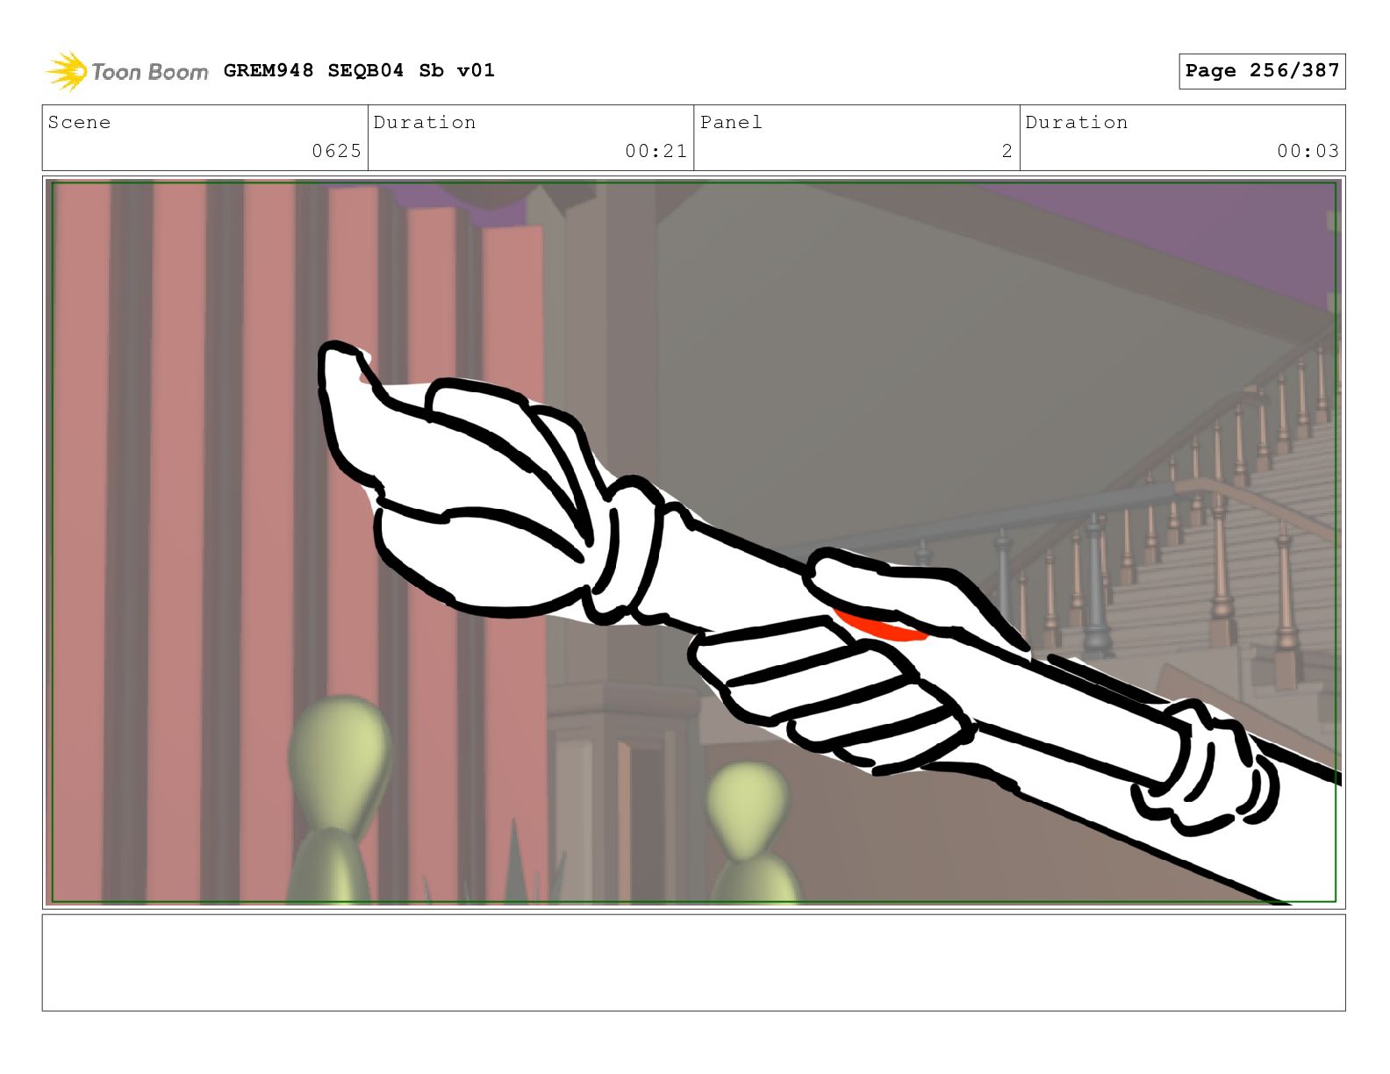Click the Toon Boom logo
Screen dimensions: 1390x1074
127,71
